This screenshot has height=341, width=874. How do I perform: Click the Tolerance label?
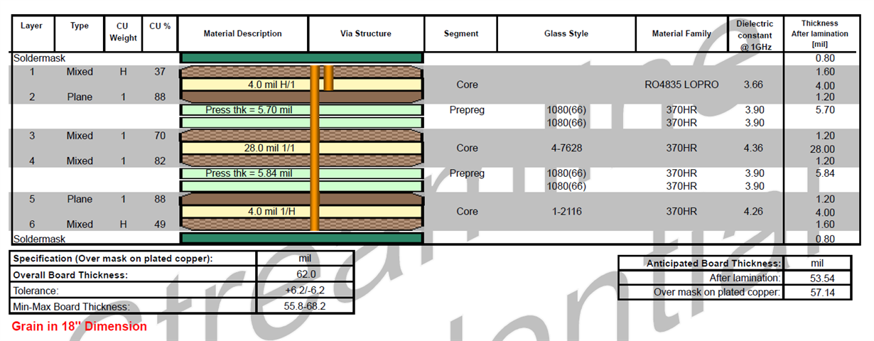(36, 291)
